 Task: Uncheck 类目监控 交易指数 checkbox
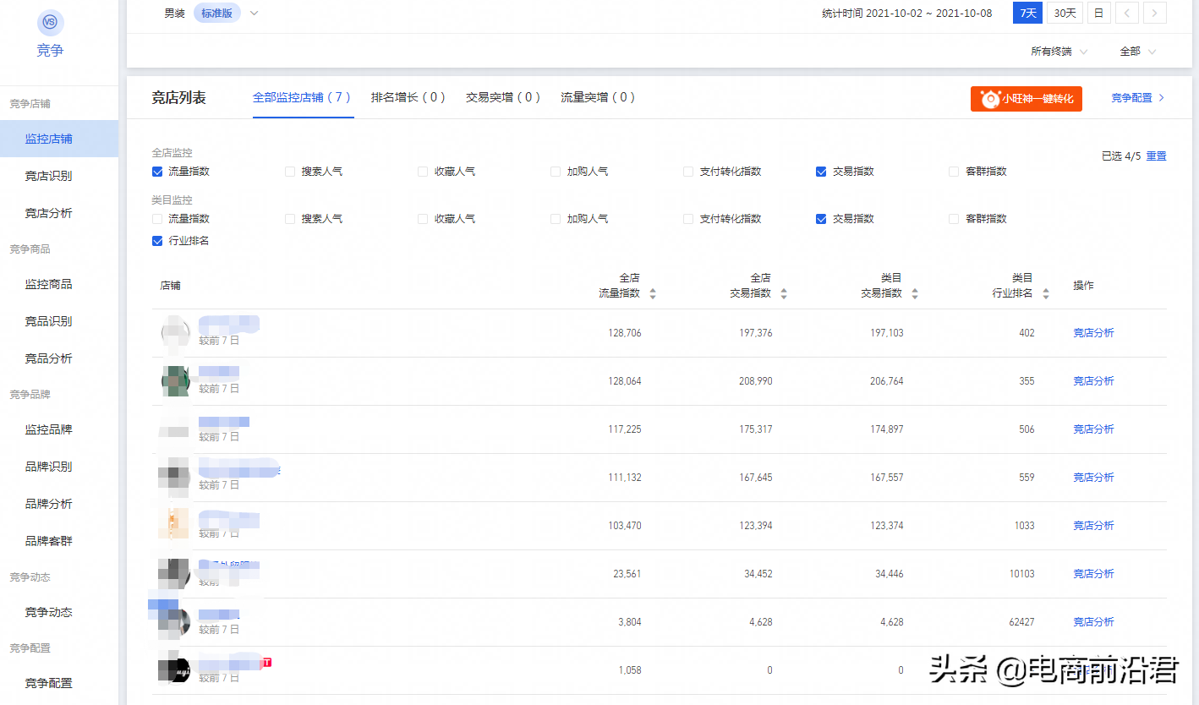821,219
